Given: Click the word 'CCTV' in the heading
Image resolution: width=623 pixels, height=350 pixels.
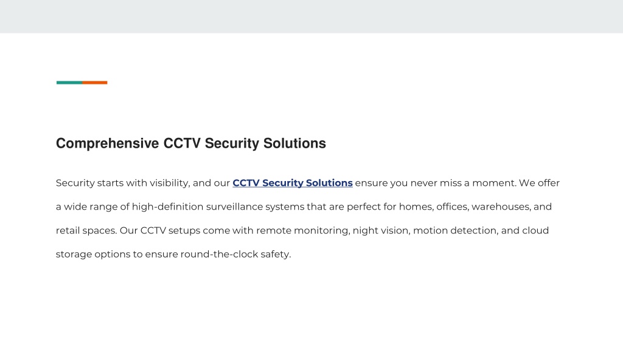Looking at the screenshot, I should (x=181, y=143).
